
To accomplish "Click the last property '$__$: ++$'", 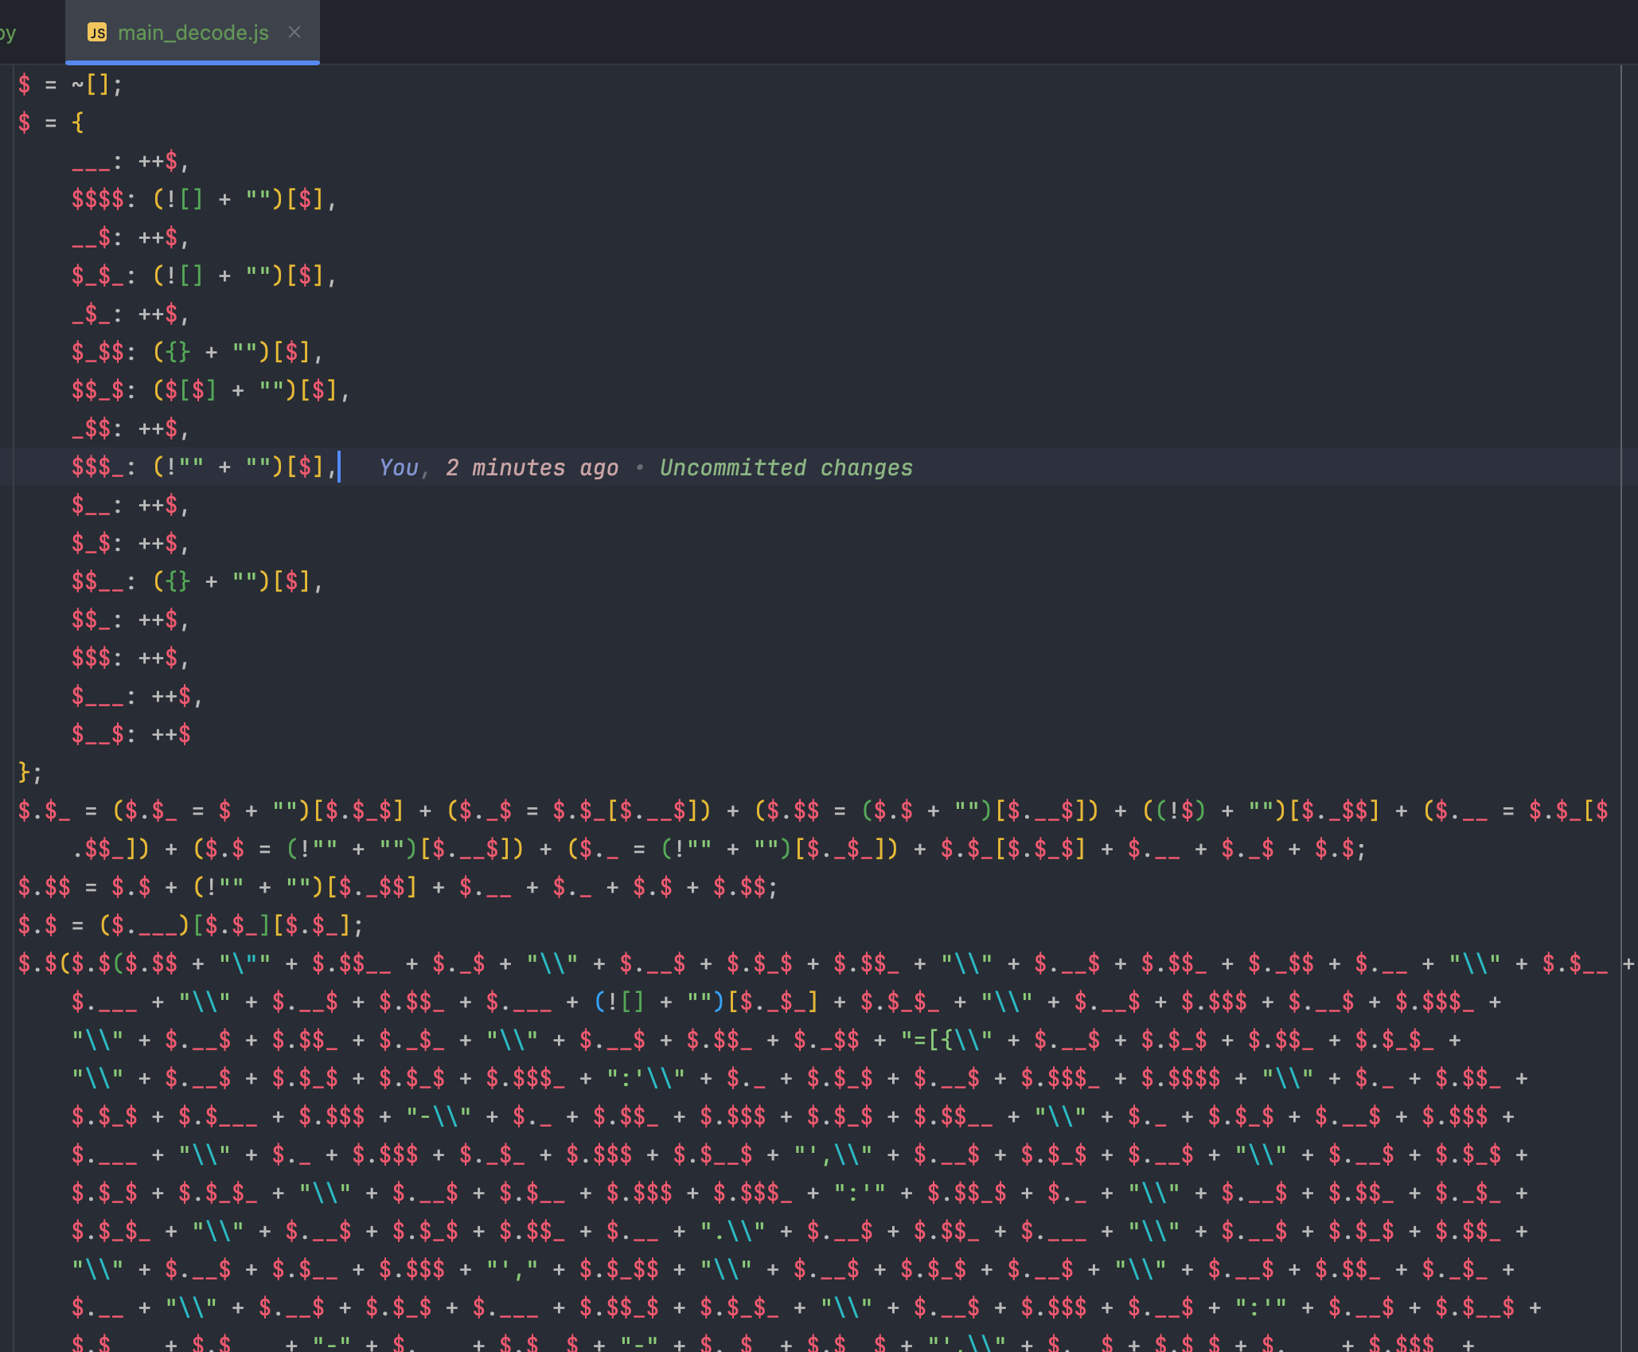I will pyautogui.click(x=131, y=734).
